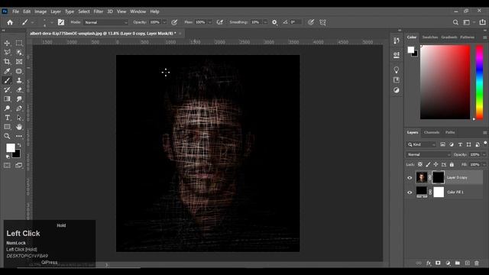Select the Brush tool in toolbox
489x275 pixels.
click(7, 80)
